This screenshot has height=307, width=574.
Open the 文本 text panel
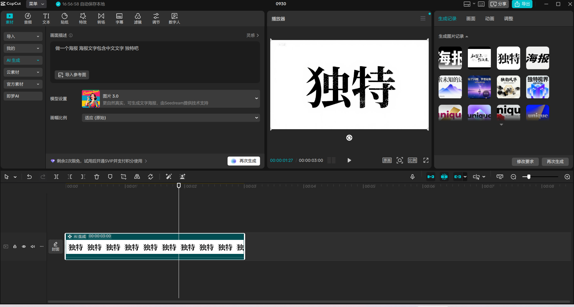[46, 18]
